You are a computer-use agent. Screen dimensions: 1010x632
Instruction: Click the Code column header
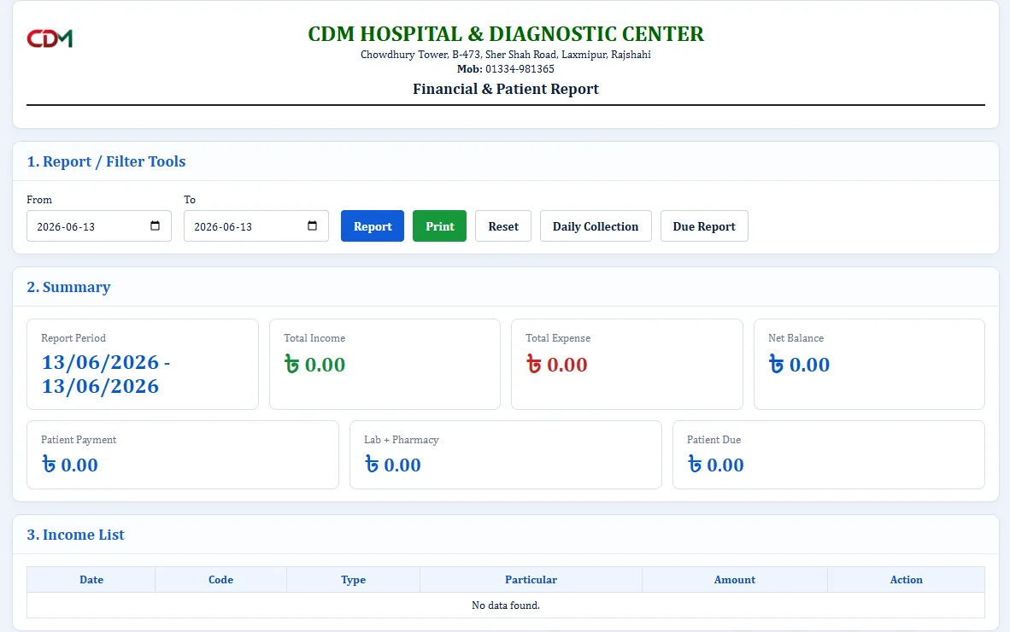[x=221, y=579]
